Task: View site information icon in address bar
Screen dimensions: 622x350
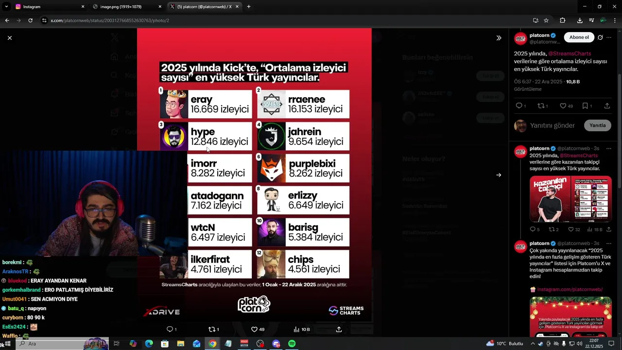Action: (44, 20)
